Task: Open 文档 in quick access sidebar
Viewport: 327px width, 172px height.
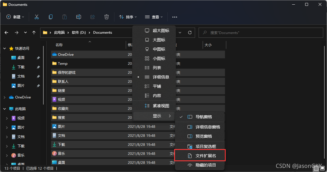Action: tap(21, 76)
